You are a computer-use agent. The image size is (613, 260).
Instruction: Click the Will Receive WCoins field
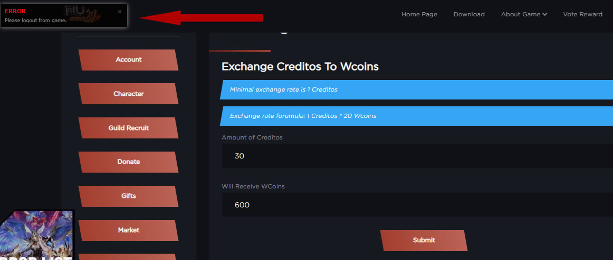[x=417, y=205]
